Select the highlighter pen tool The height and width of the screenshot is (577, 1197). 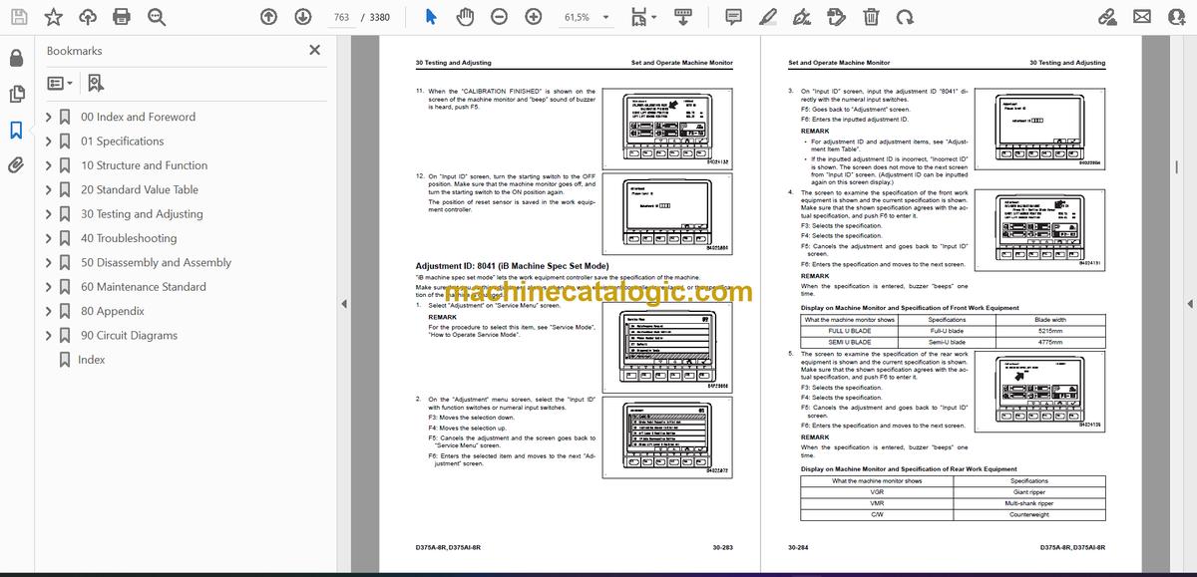pos(768,17)
